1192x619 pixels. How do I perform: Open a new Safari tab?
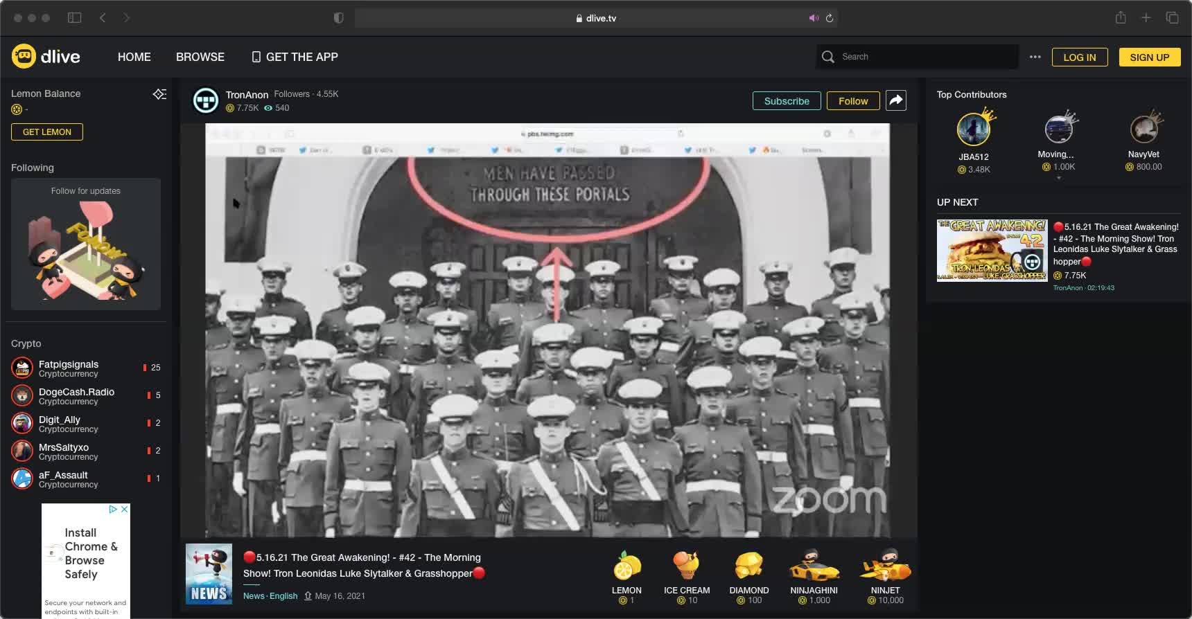(1146, 17)
